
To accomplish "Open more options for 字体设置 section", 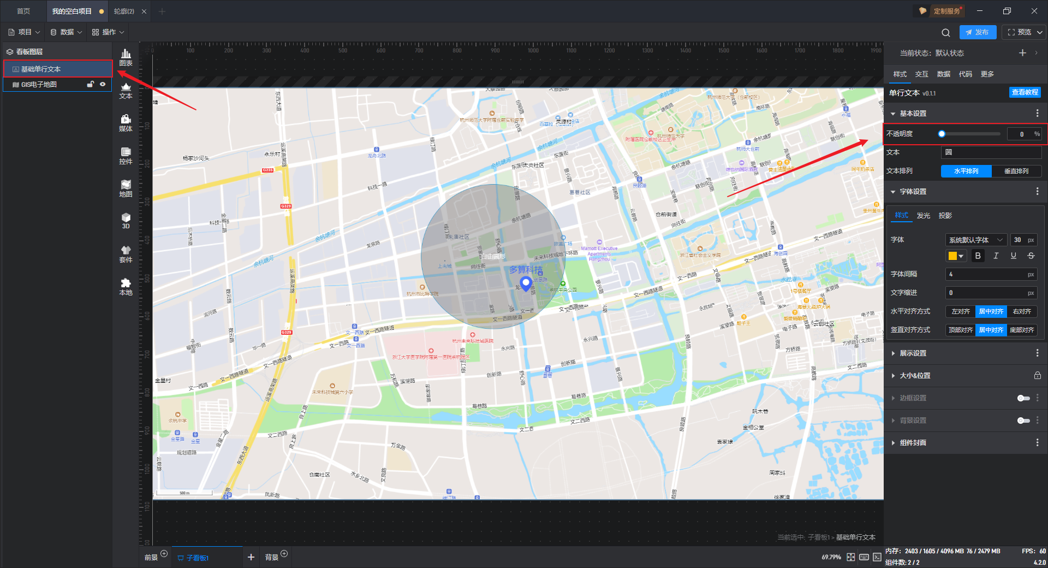I will [1037, 192].
